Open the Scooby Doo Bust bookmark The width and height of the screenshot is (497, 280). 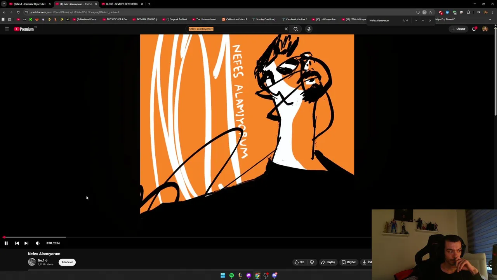click(x=265, y=19)
